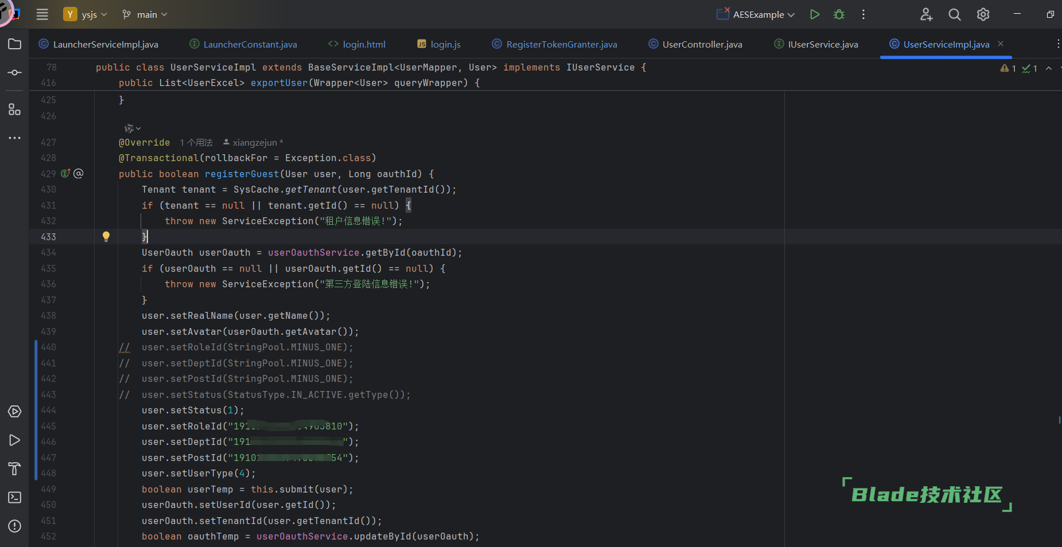
Task: Run AESExample with green play button
Action: (815, 14)
